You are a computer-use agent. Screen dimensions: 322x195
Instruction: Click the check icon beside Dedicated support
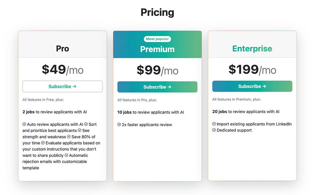214,130
